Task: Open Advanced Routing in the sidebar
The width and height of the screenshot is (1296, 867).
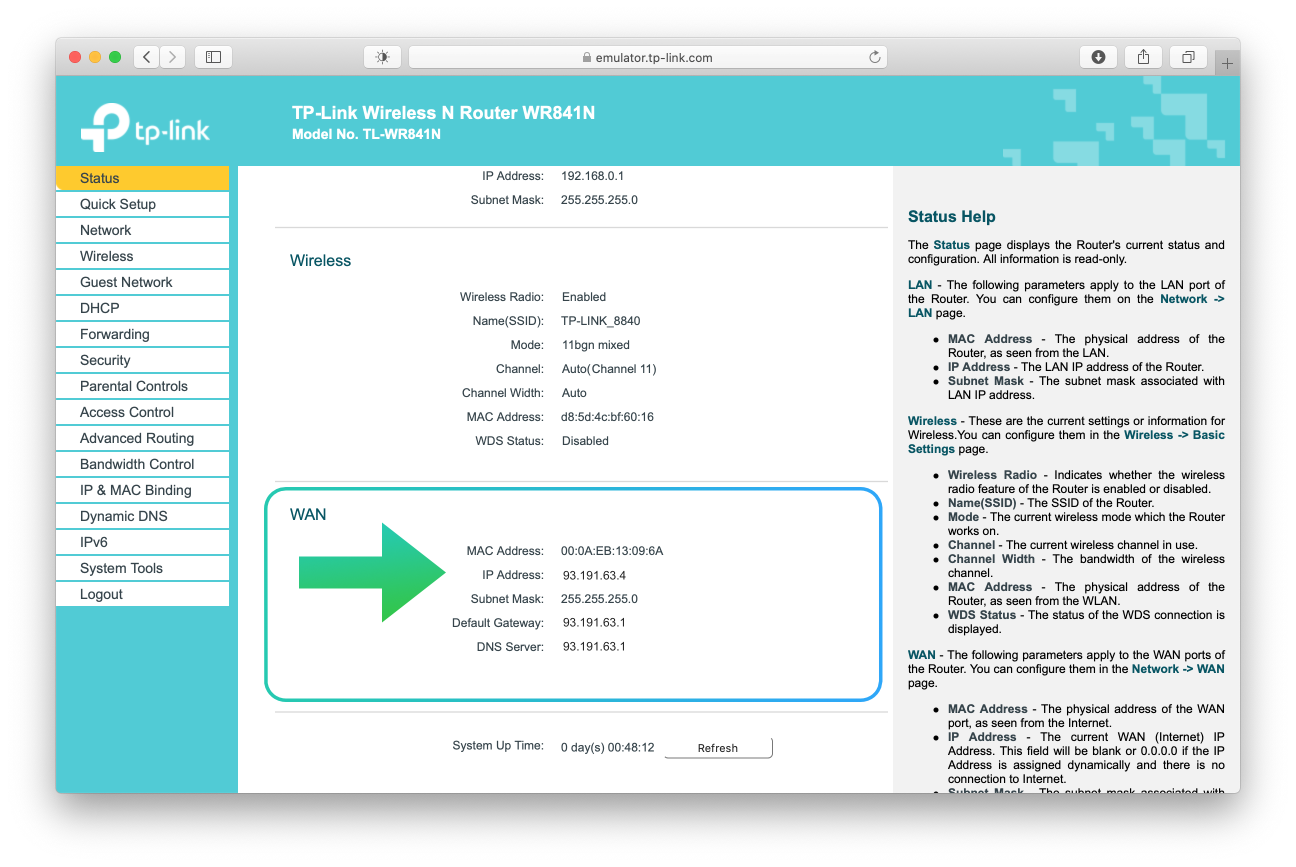Action: pos(142,438)
